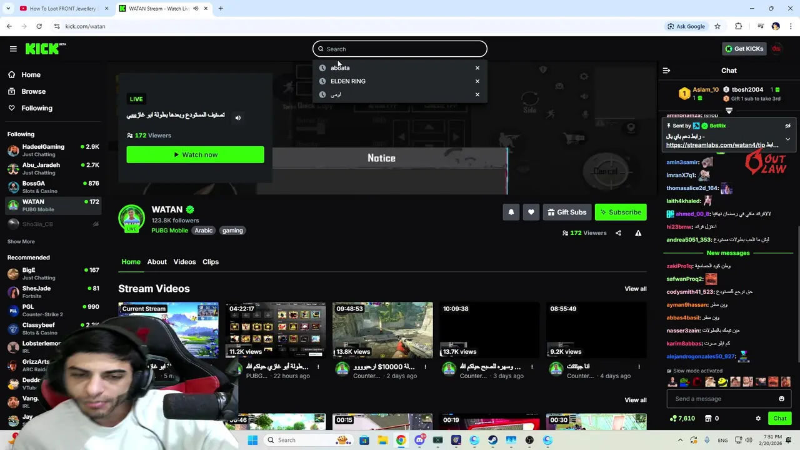
Task: Bookmark this page with star icon
Action: [717, 26]
